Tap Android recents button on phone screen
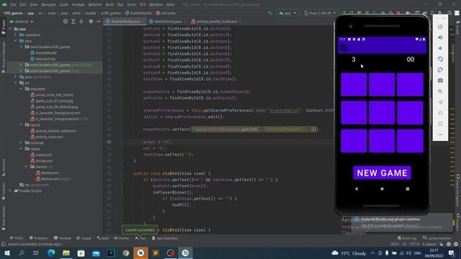The height and width of the screenshot is (259, 461). [x=408, y=188]
